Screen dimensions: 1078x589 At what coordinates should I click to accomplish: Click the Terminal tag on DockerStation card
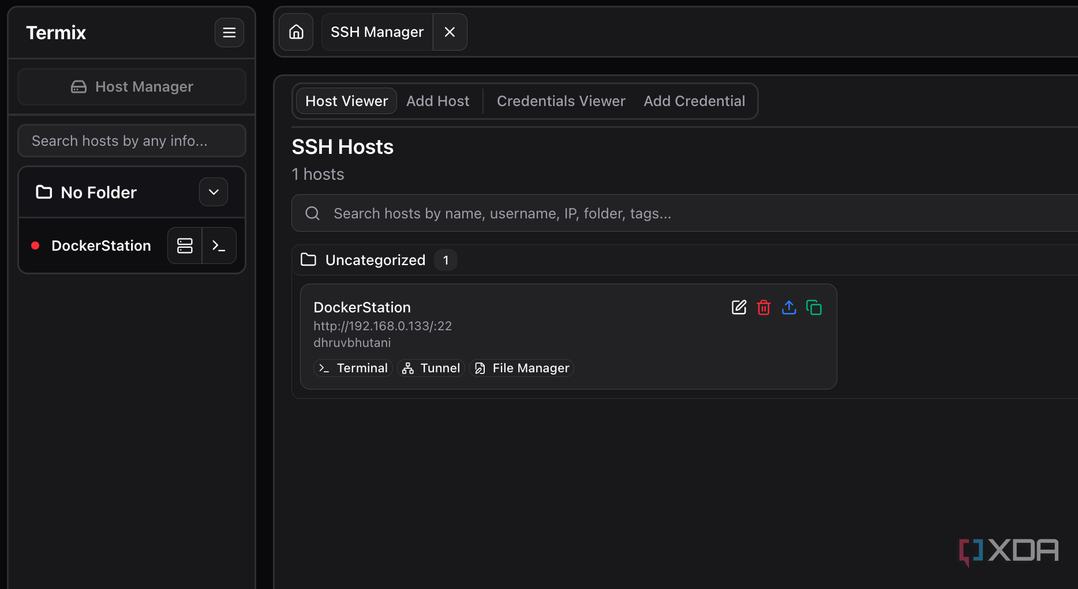tap(353, 368)
